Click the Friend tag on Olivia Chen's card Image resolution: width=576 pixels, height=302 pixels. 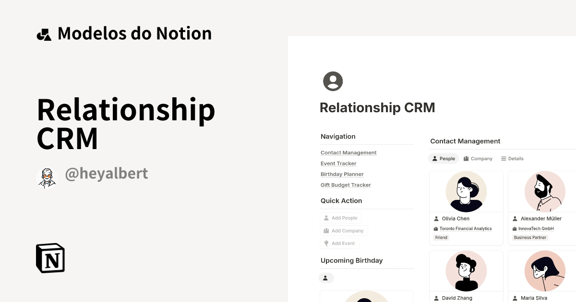441,237
